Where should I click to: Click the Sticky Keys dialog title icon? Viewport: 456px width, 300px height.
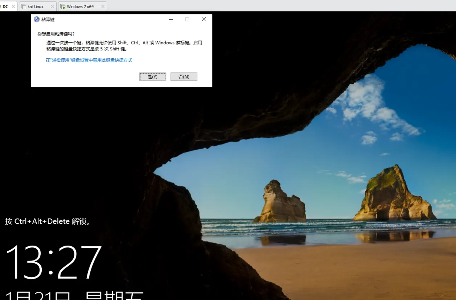(x=37, y=20)
